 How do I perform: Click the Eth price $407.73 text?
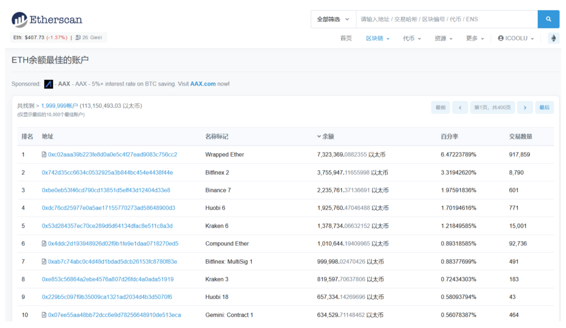[29, 38]
